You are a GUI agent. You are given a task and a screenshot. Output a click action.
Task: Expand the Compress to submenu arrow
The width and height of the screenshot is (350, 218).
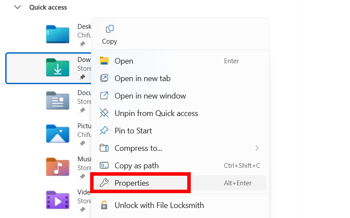point(257,148)
